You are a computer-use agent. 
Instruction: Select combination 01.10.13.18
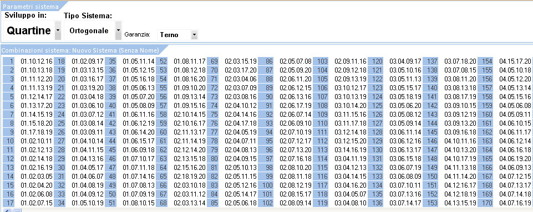point(37,70)
